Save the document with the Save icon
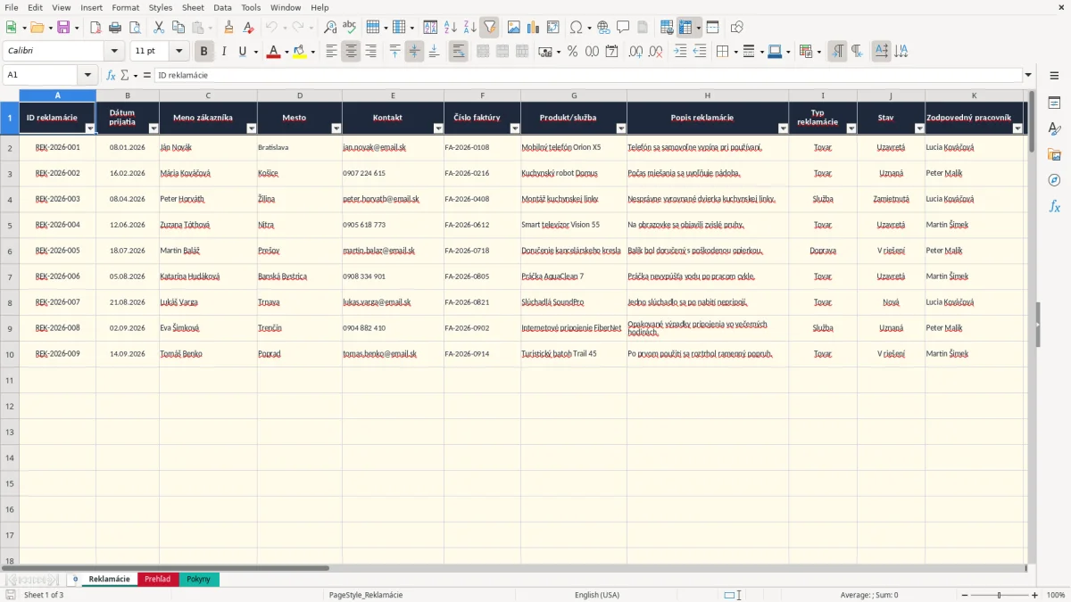This screenshot has width=1071, height=602. click(63, 28)
